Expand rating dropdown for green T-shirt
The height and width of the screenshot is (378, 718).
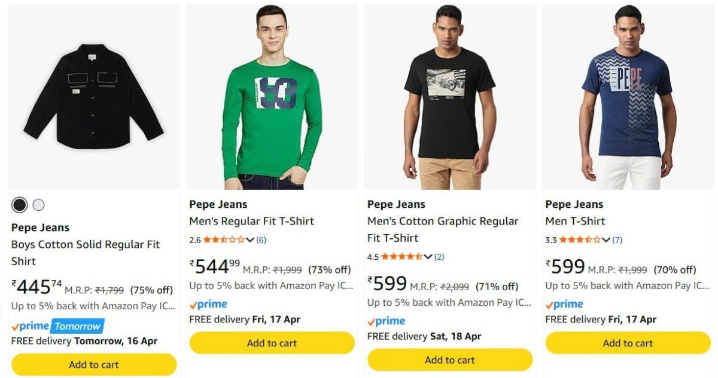[x=250, y=240]
